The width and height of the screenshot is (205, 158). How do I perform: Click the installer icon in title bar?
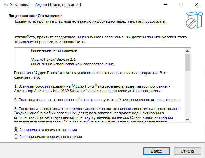(x=5, y=5)
